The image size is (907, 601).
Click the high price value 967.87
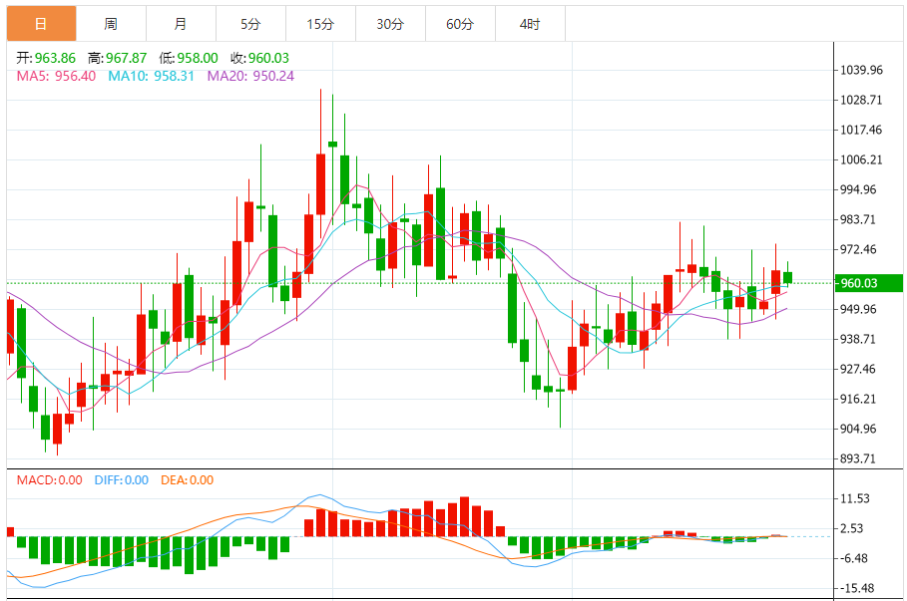click(126, 58)
